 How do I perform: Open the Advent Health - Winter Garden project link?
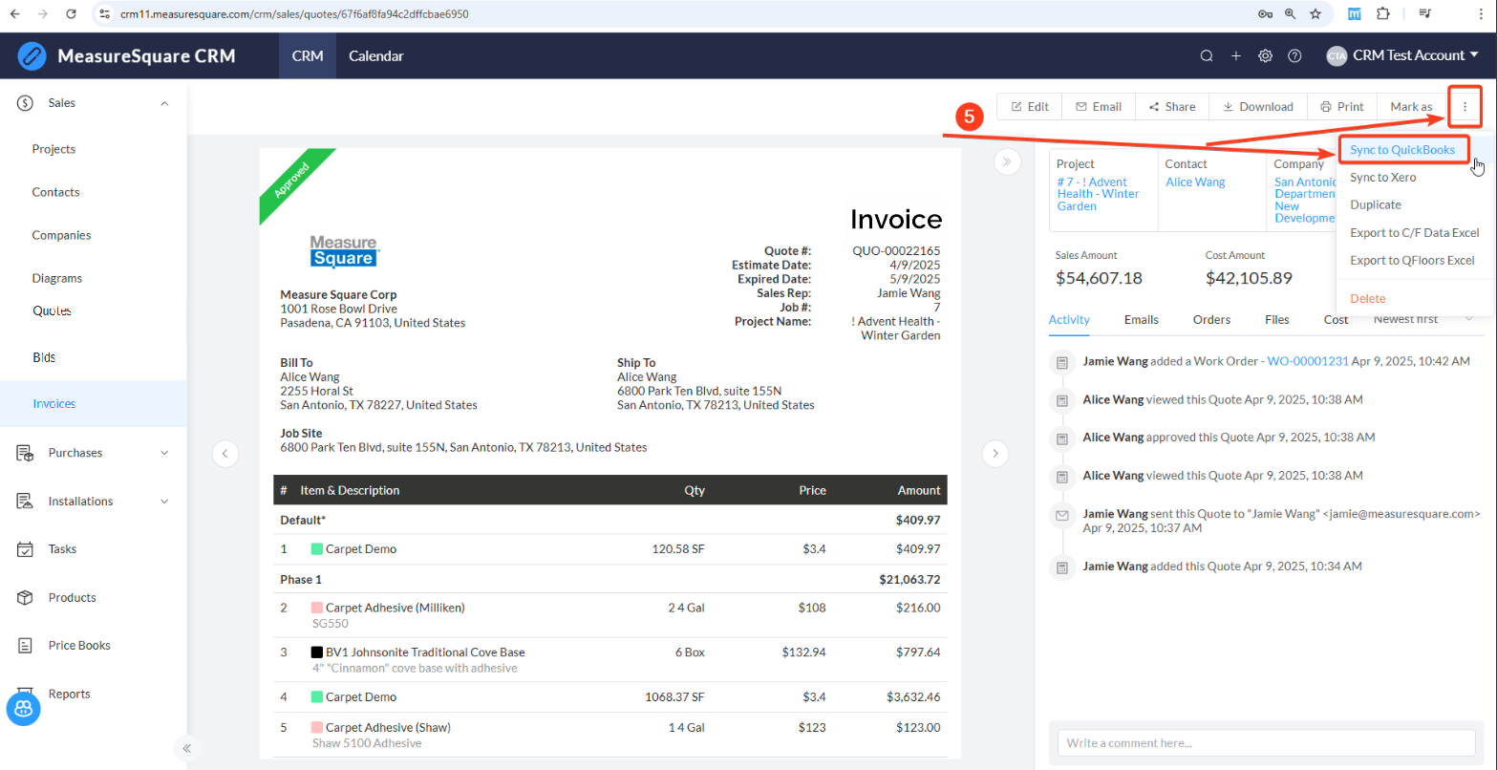(1099, 194)
